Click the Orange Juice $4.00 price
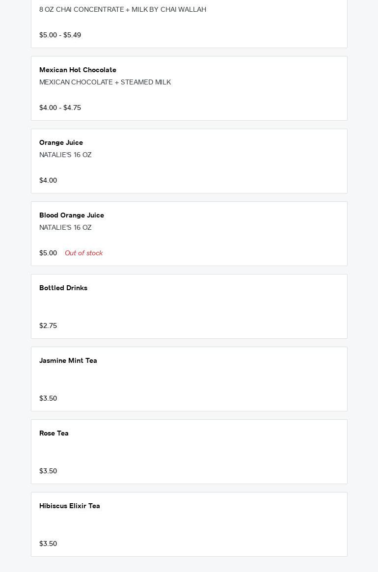 click(48, 181)
